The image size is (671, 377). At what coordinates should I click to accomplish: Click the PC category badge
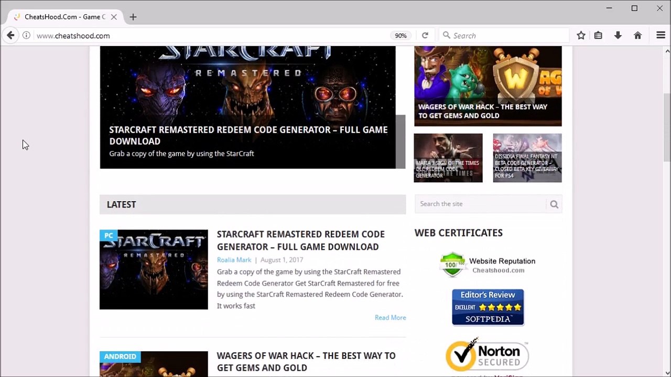click(109, 235)
